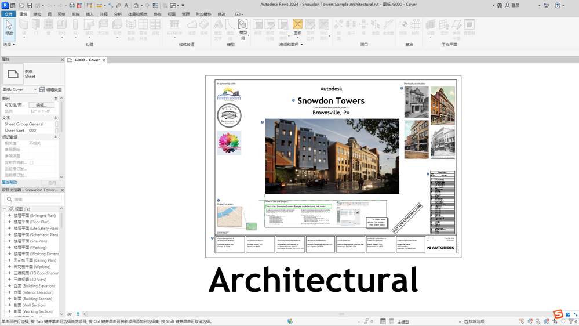This screenshot has width=579, height=326.
Task: Select the G000 - Cover view tab
Action: [x=87, y=60]
